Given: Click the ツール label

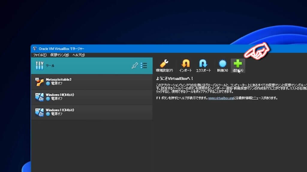Looking at the screenshot, I should [50, 66].
